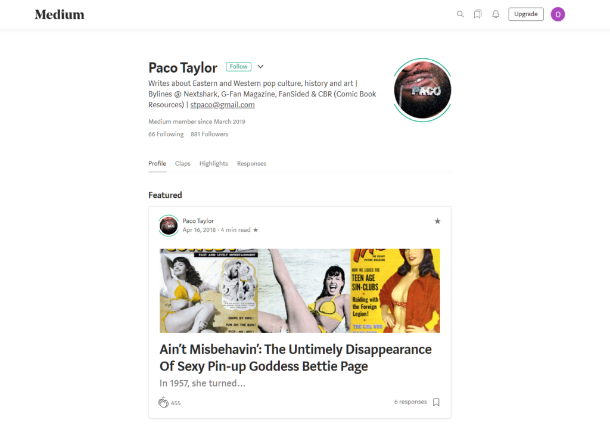
Task: Click the 'In 1957, she turned…' subtitle
Action: 203,383
